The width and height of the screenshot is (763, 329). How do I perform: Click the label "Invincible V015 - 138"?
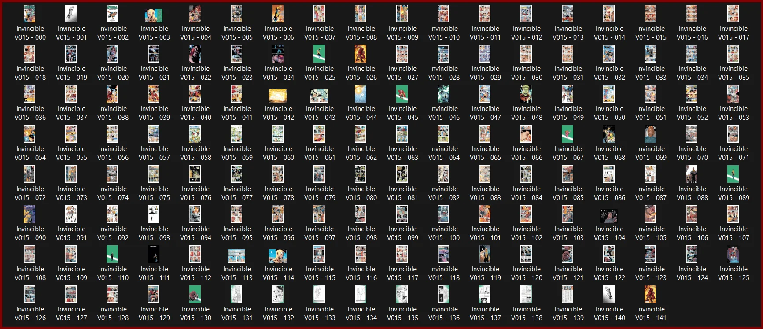pyautogui.click(x=527, y=314)
